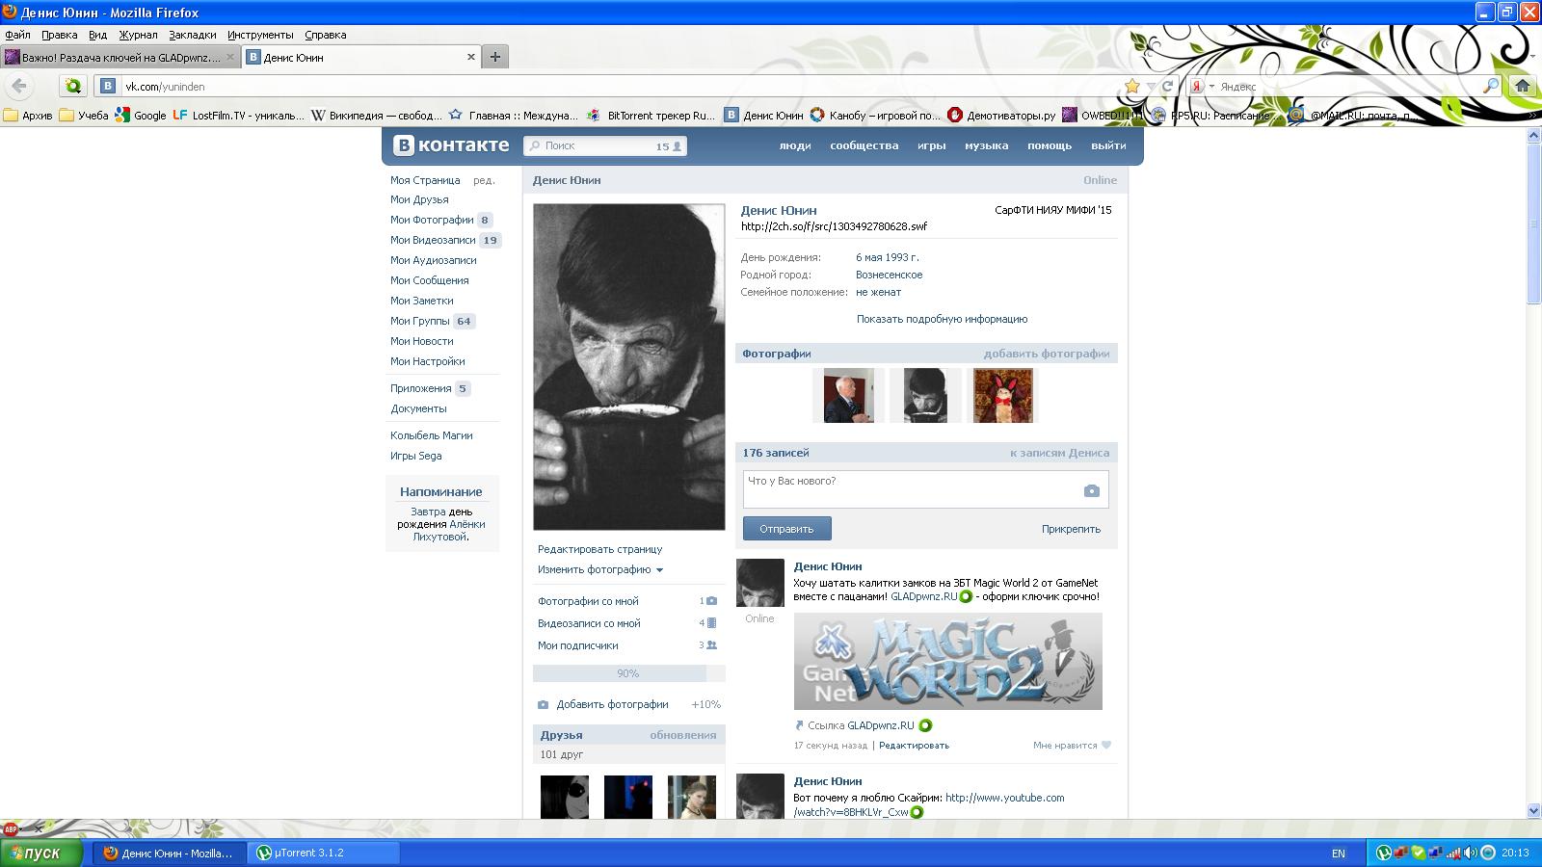
Task: Click the Прикрепить link
Action: click(x=1071, y=529)
